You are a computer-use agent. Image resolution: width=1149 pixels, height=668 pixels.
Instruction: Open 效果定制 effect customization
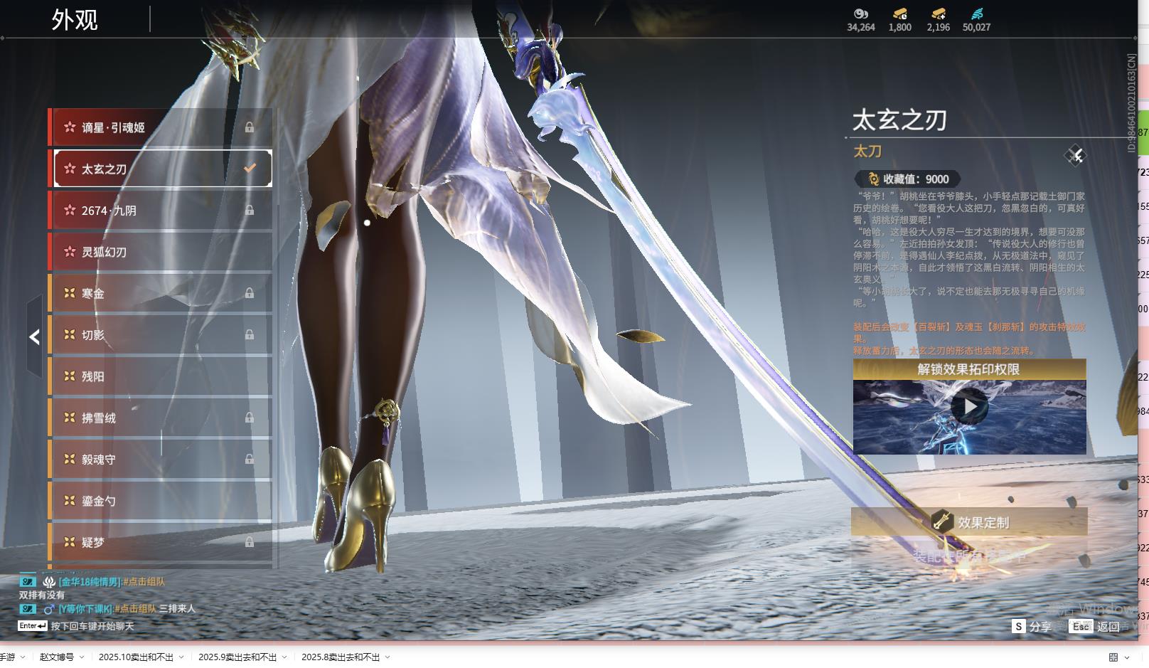[969, 522]
